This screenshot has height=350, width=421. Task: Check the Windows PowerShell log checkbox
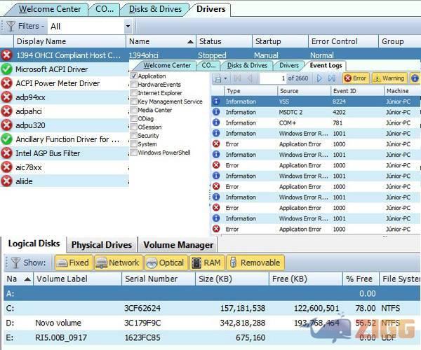pos(134,152)
